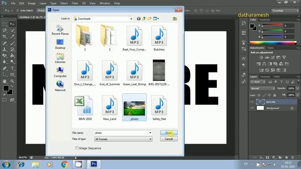Select the JBMV 2018 Excel file

pyautogui.click(x=85, y=108)
